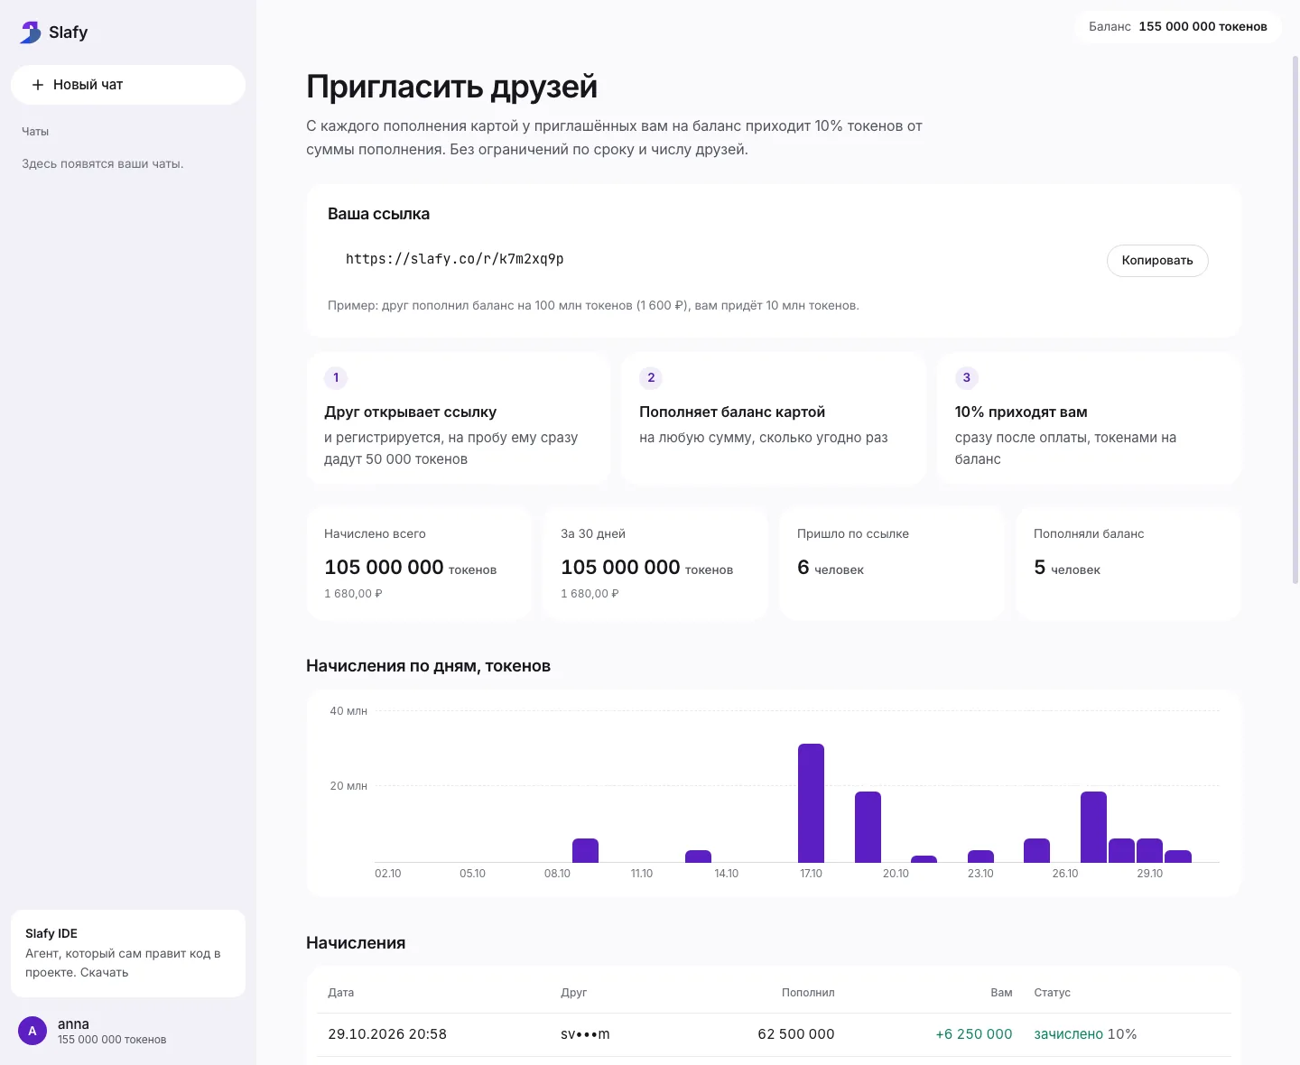Click the За 30 дней stats card
This screenshot has height=1065, width=1300.
(x=655, y=563)
